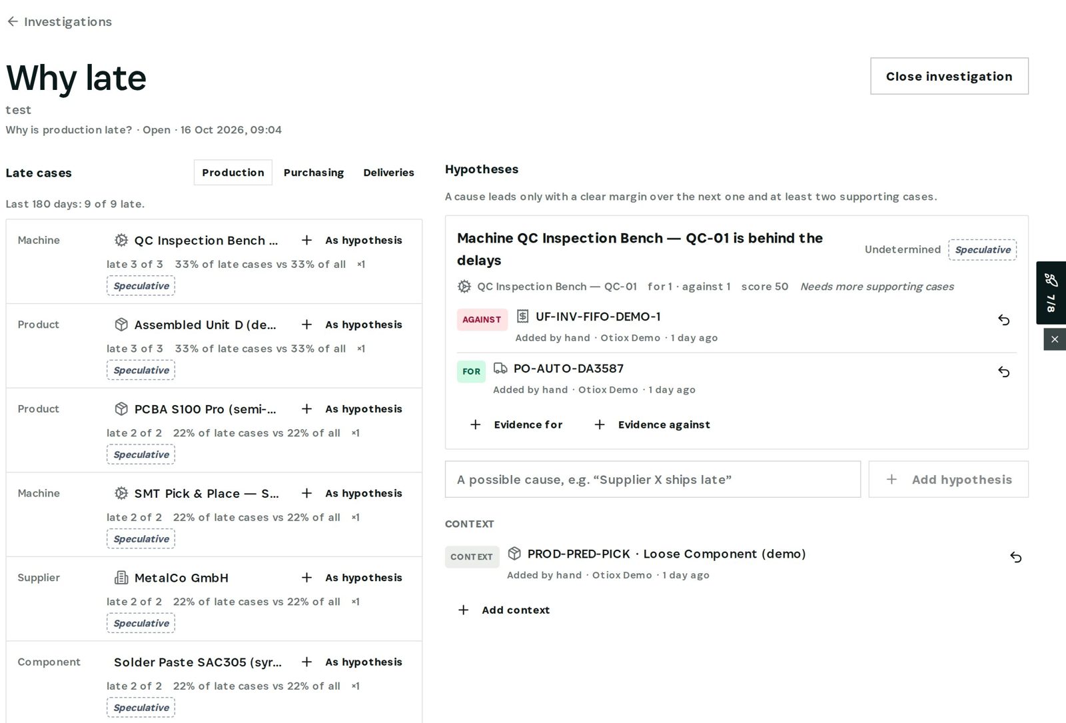Add Evidence for the hypothesis
Image resolution: width=1066 pixels, height=723 pixels.
click(x=516, y=424)
